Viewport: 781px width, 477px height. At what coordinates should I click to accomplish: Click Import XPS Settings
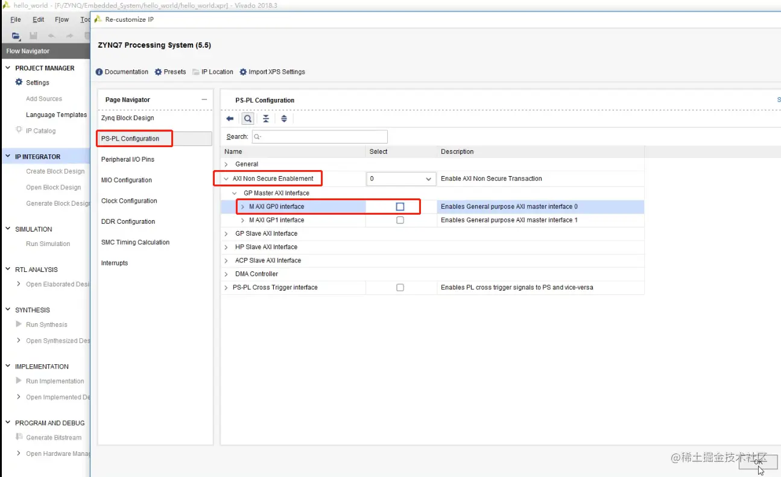pyautogui.click(x=272, y=72)
